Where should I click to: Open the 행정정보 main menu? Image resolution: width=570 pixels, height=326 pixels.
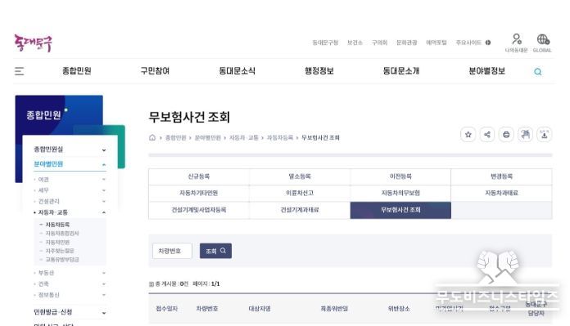click(319, 71)
